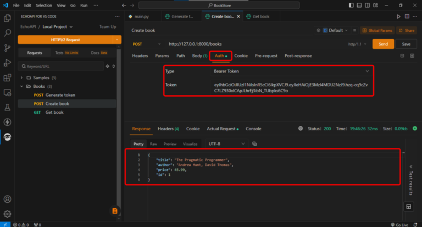Open the UTF-8 encoding dropdown
The height and width of the screenshot is (227, 422).
point(225,144)
